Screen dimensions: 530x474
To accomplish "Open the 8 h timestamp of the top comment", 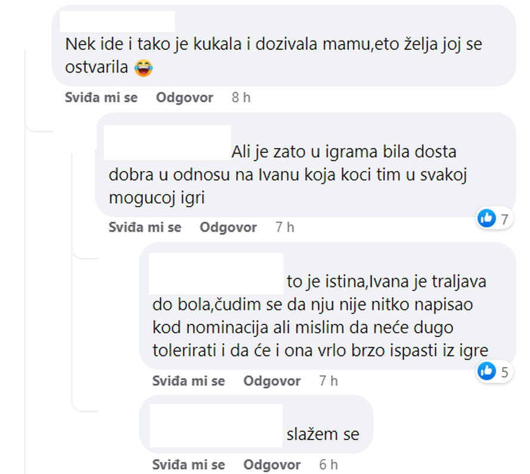I will pyautogui.click(x=240, y=97).
